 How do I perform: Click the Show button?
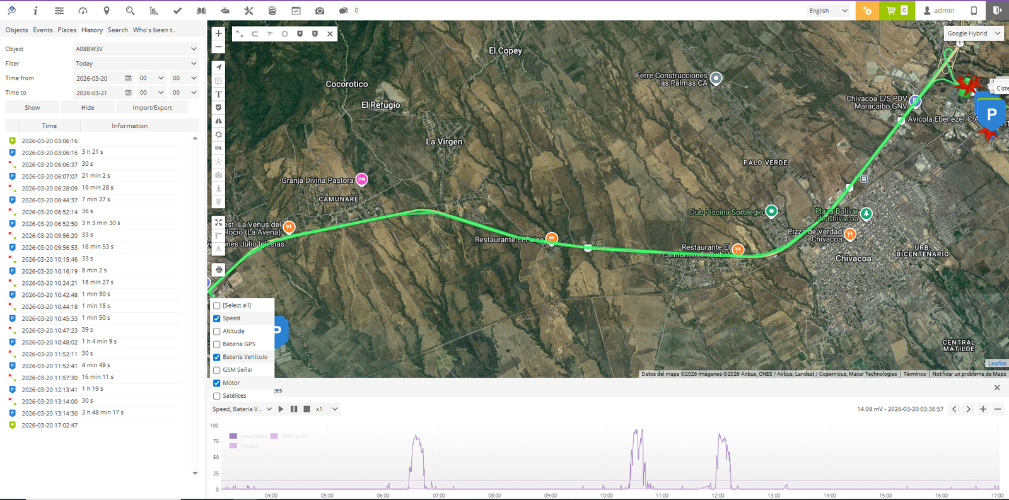coord(32,108)
